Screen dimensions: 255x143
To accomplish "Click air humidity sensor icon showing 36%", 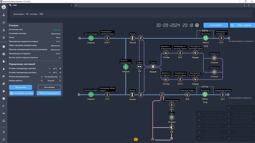I will pos(187,94).
